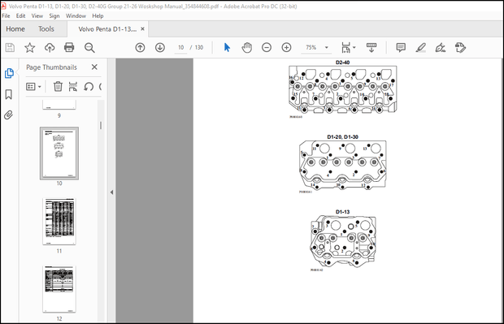Choose the selection arrow tool

227,48
